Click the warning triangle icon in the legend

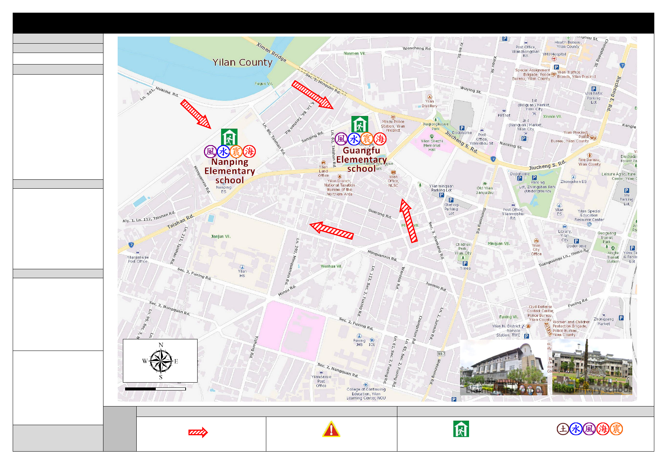point(331,429)
